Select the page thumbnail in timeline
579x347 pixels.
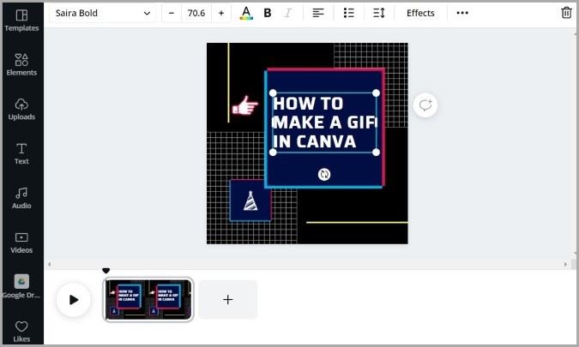(x=148, y=299)
